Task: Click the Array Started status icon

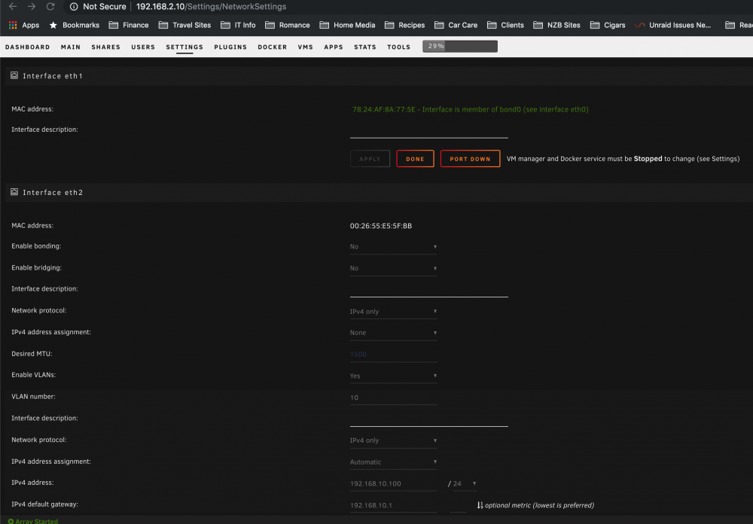Action: click(11, 521)
